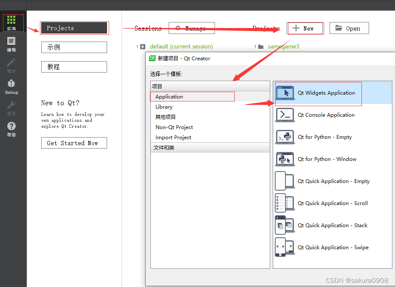Click the Open project button

(349, 28)
